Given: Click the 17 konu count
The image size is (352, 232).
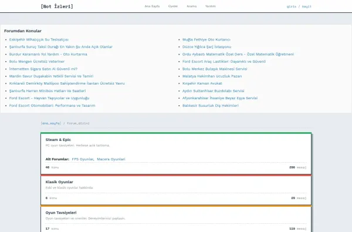Looking at the screenshot, I should (x=52, y=228).
